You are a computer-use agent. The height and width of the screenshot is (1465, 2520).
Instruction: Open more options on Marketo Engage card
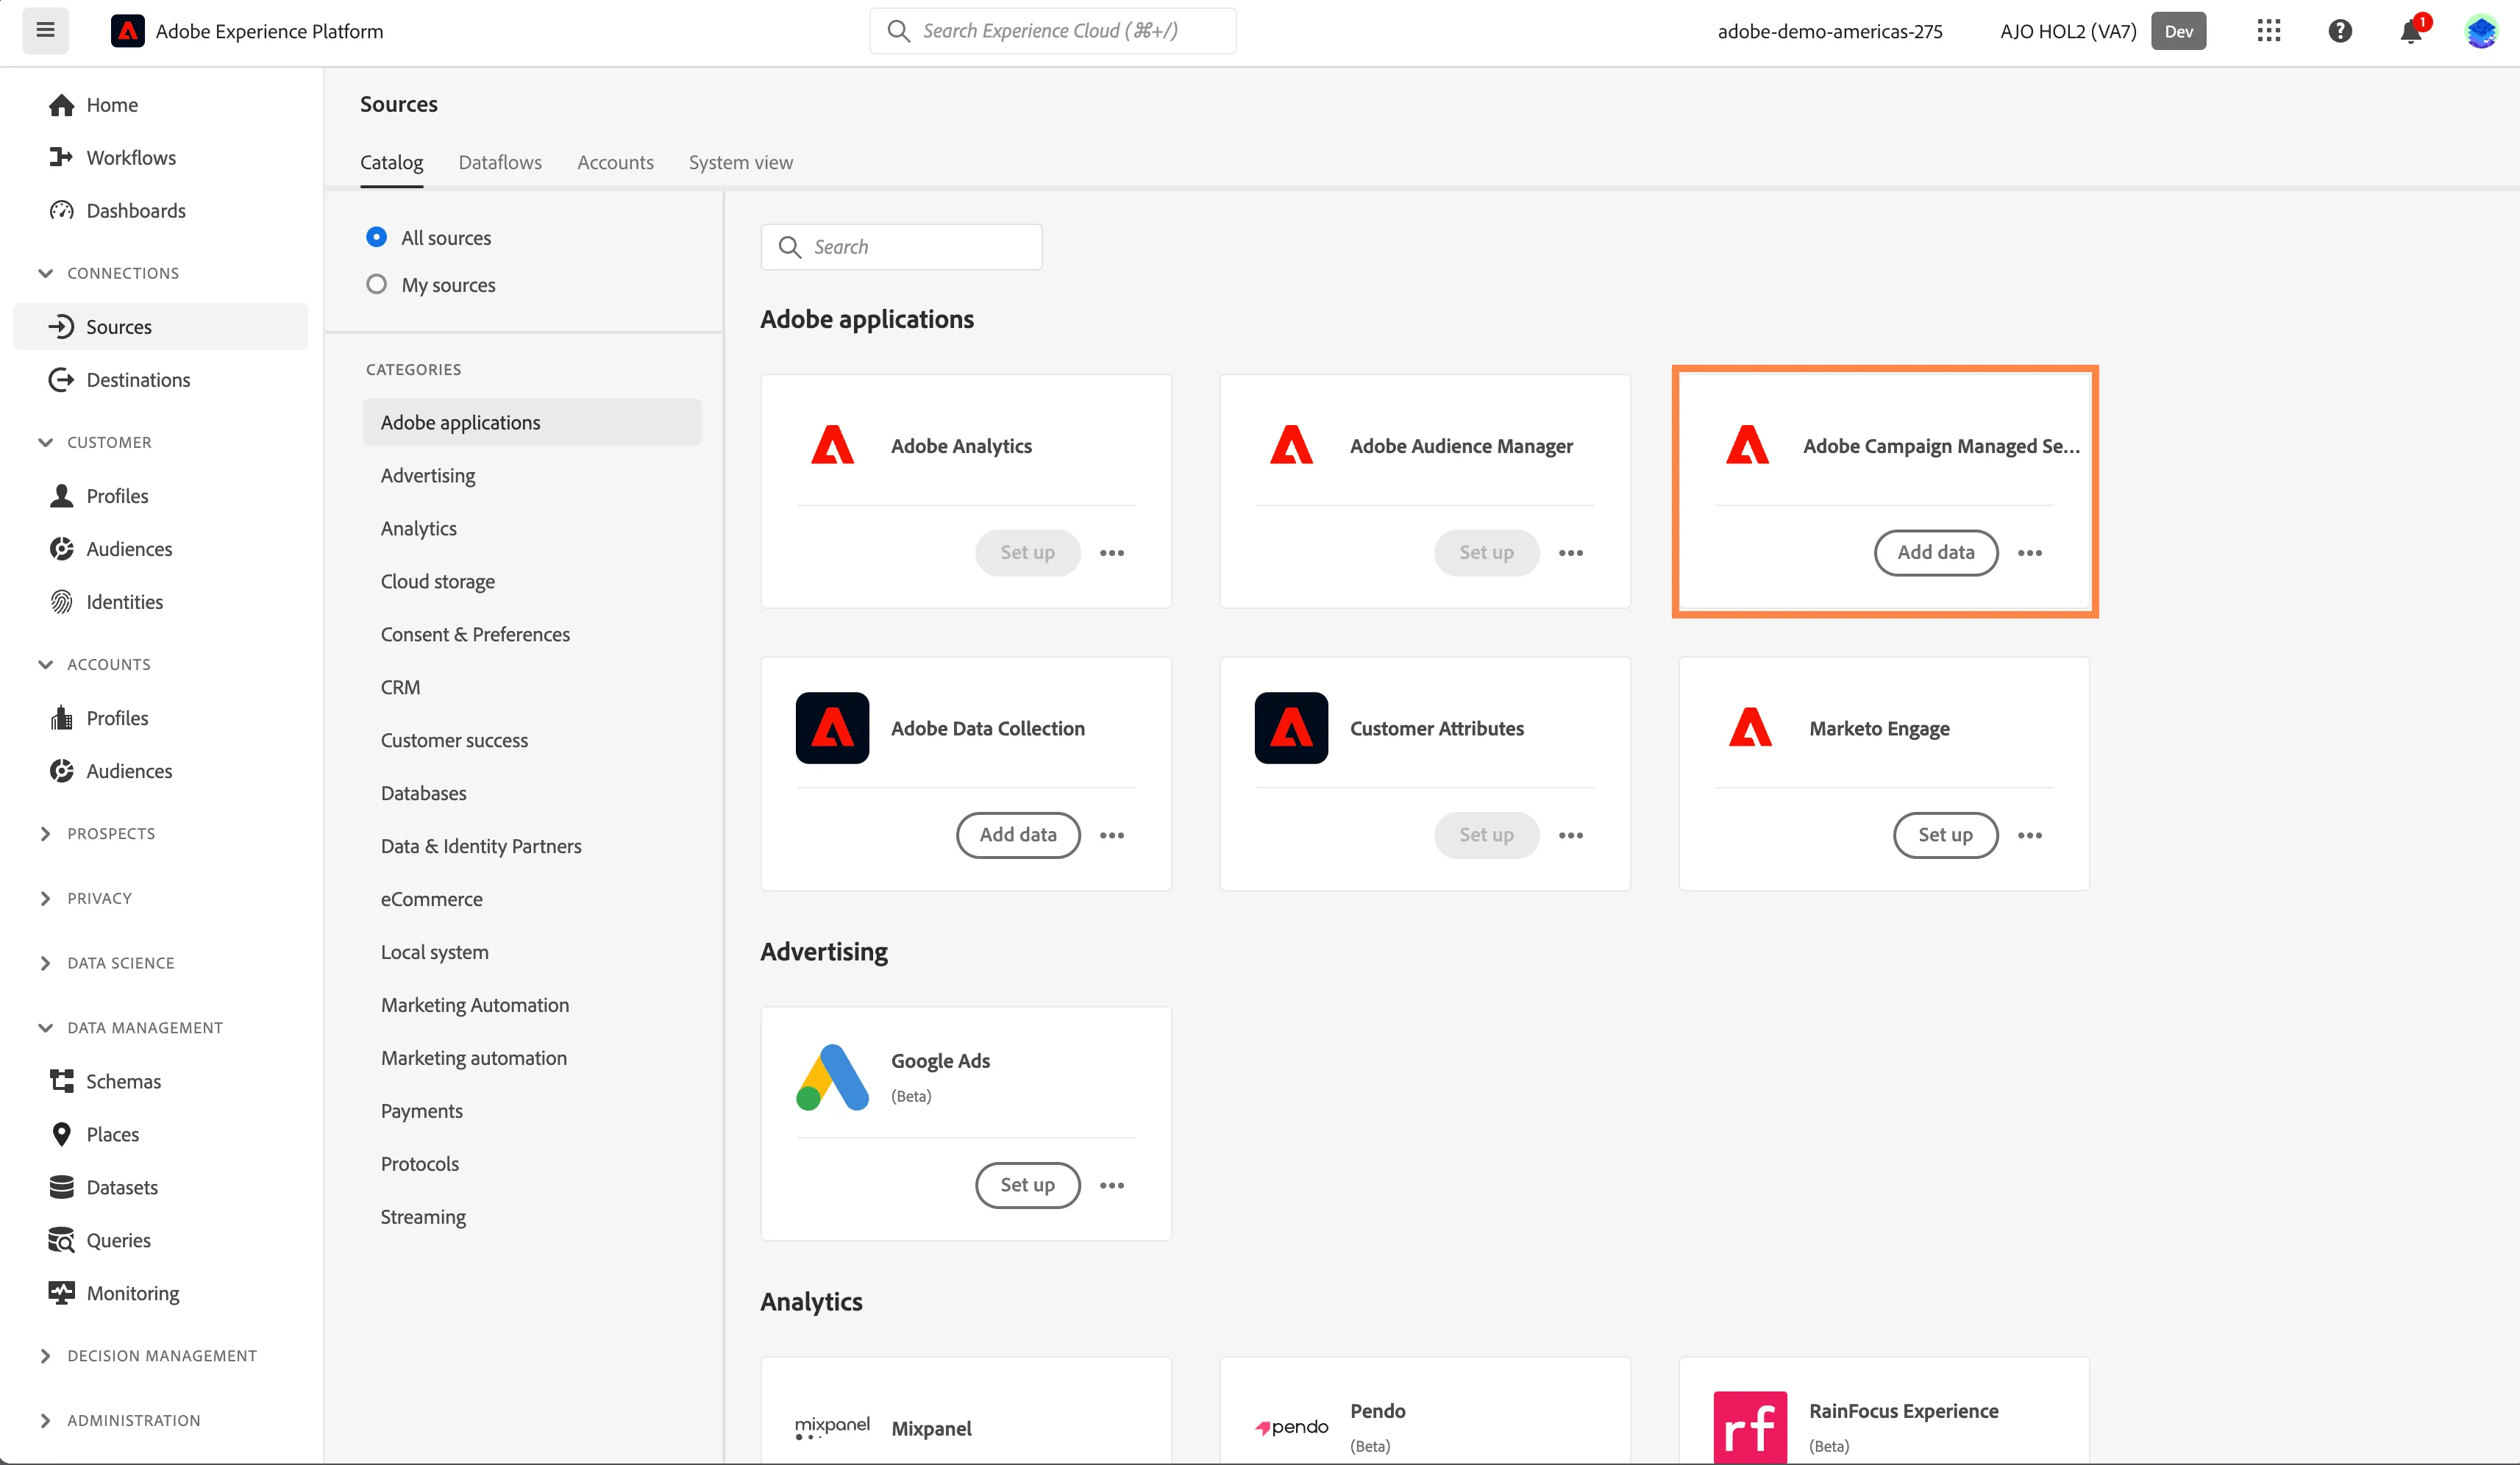(2030, 836)
